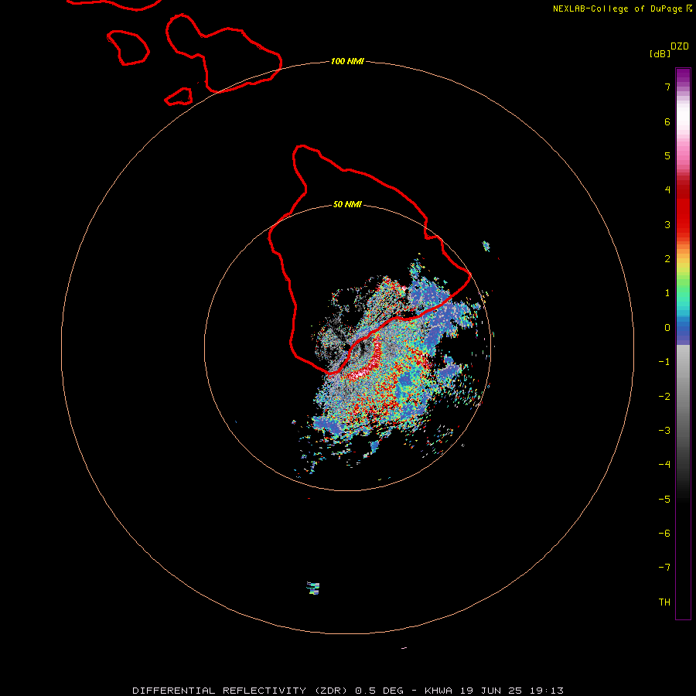Click the 3 value on the color scale
The image size is (696, 696).
click(x=667, y=224)
